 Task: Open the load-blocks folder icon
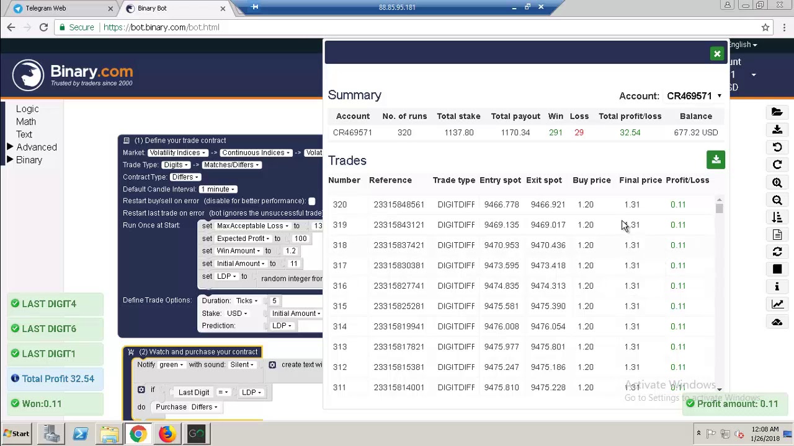[x=777, y=112]
